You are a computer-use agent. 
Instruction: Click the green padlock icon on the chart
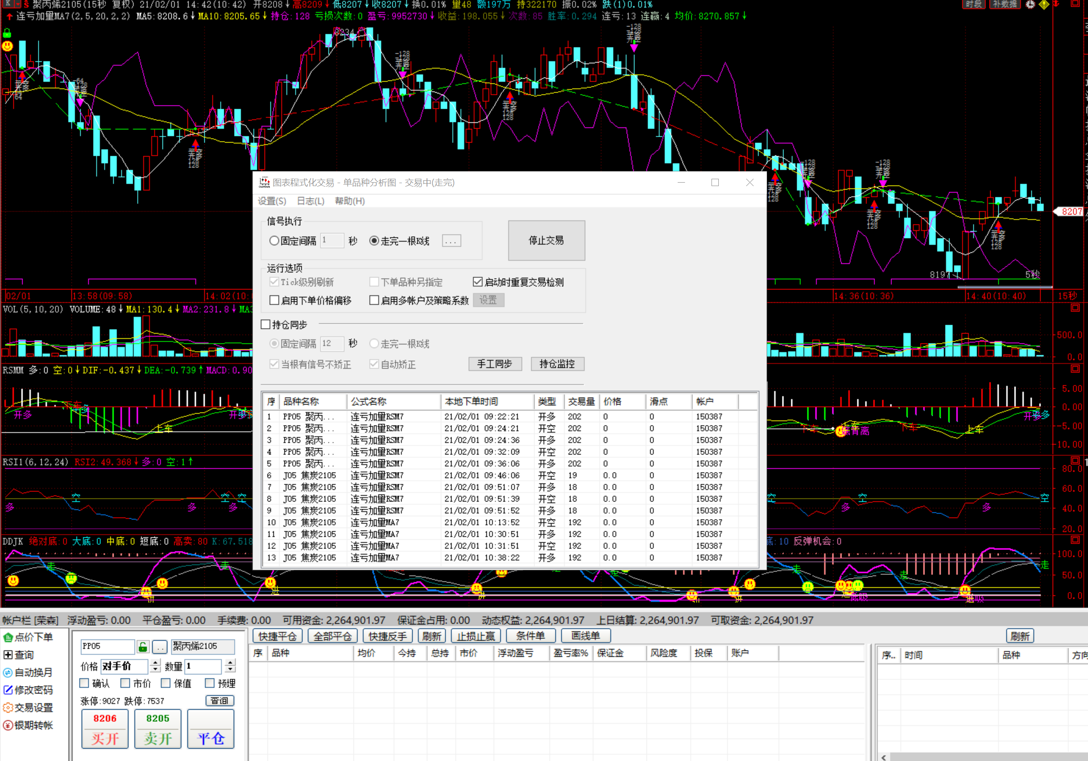pyautogui.click(x=7, y=33)
